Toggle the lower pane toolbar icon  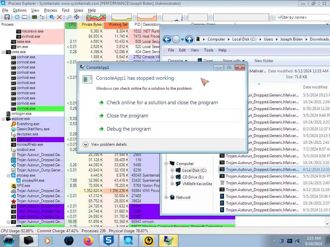point(24,17)
